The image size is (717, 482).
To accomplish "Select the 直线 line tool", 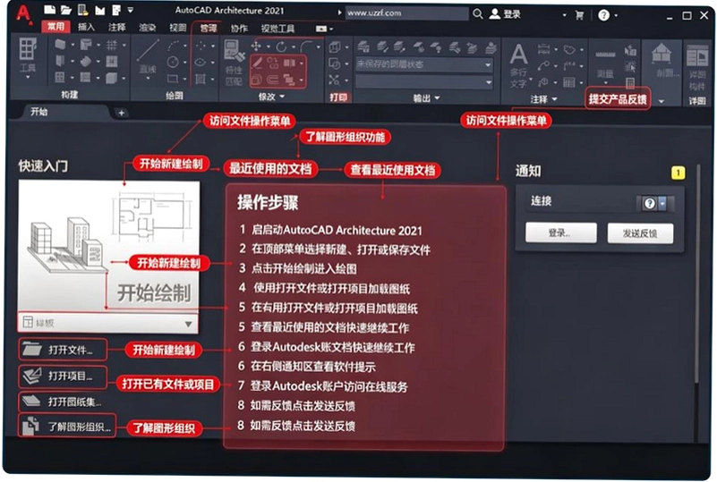I will 148,55.
